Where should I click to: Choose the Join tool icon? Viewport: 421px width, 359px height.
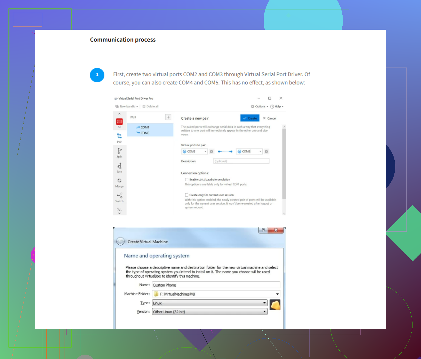point(119,167)
